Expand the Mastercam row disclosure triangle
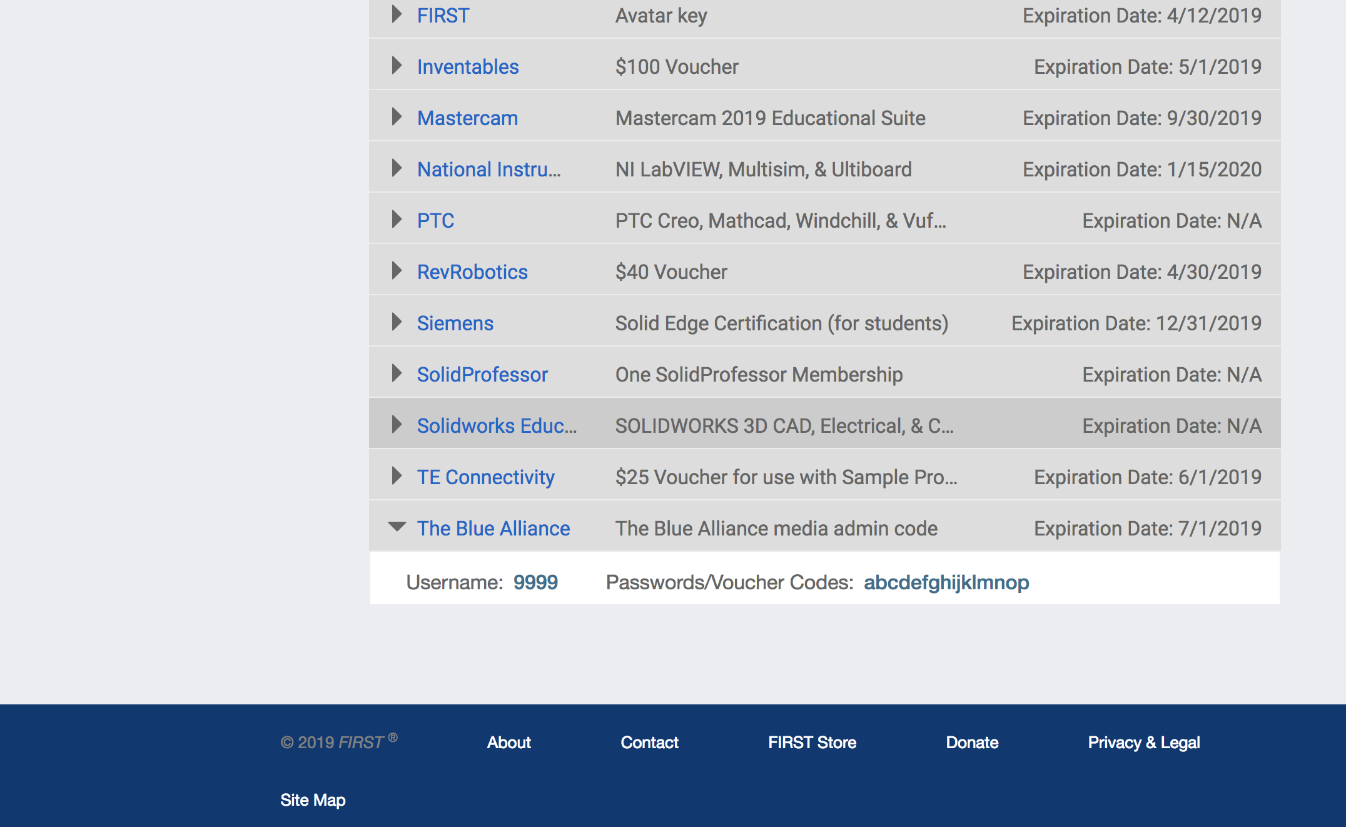This screenshot has width=1346, height=827. pyautogui.click(x=396, y=117)
